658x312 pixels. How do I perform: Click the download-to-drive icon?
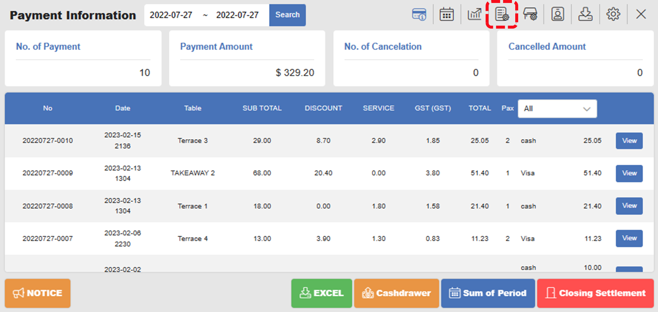tap(585, 14)
